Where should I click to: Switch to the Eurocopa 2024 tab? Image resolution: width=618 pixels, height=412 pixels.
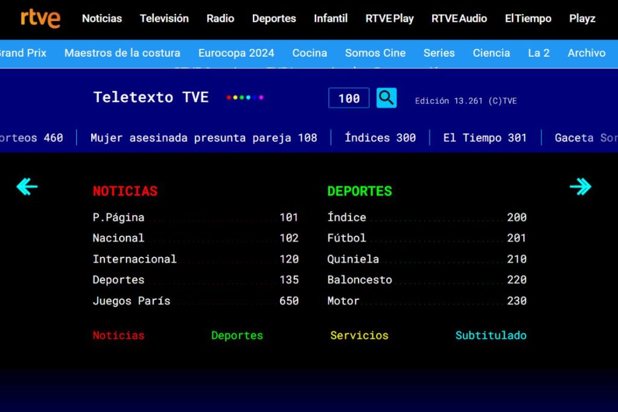click(236, 53)
